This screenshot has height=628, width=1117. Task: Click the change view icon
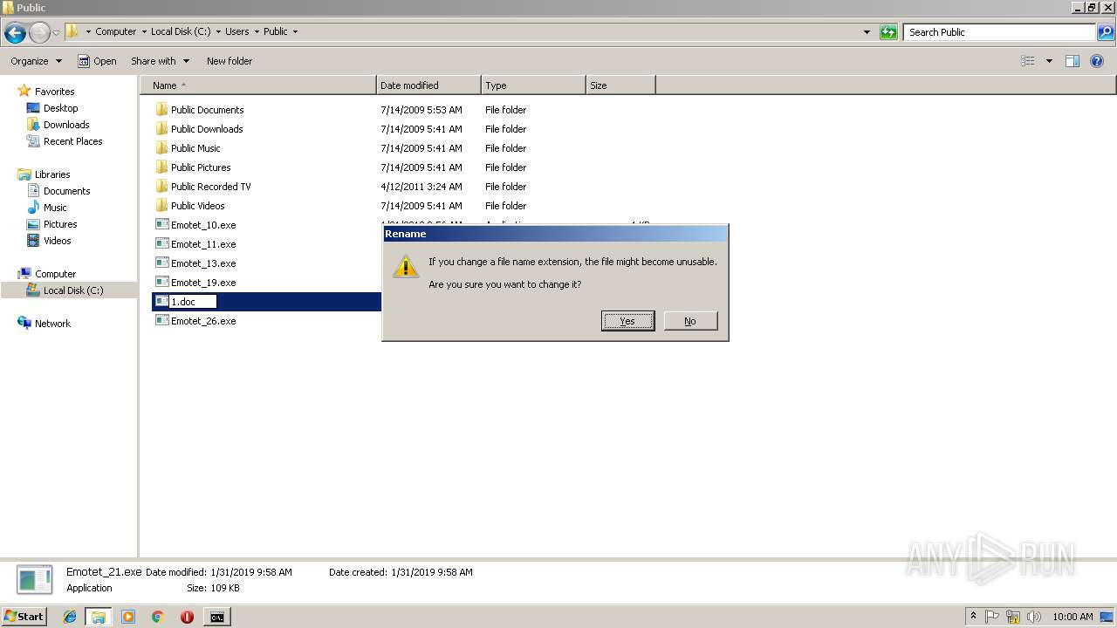click(1028, 61)
